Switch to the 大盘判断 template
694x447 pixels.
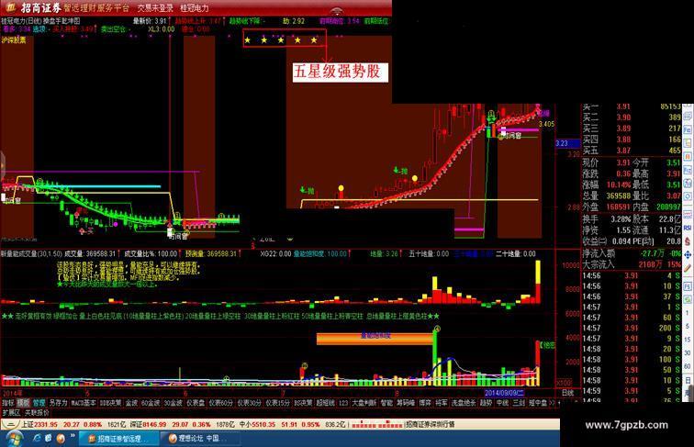click(x=364, y=403)
